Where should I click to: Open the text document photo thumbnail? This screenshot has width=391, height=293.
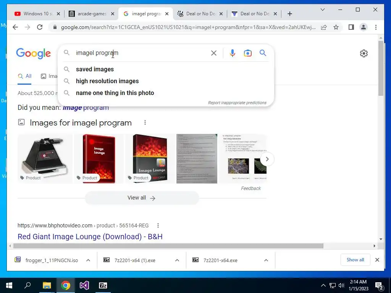coord(197,159)
